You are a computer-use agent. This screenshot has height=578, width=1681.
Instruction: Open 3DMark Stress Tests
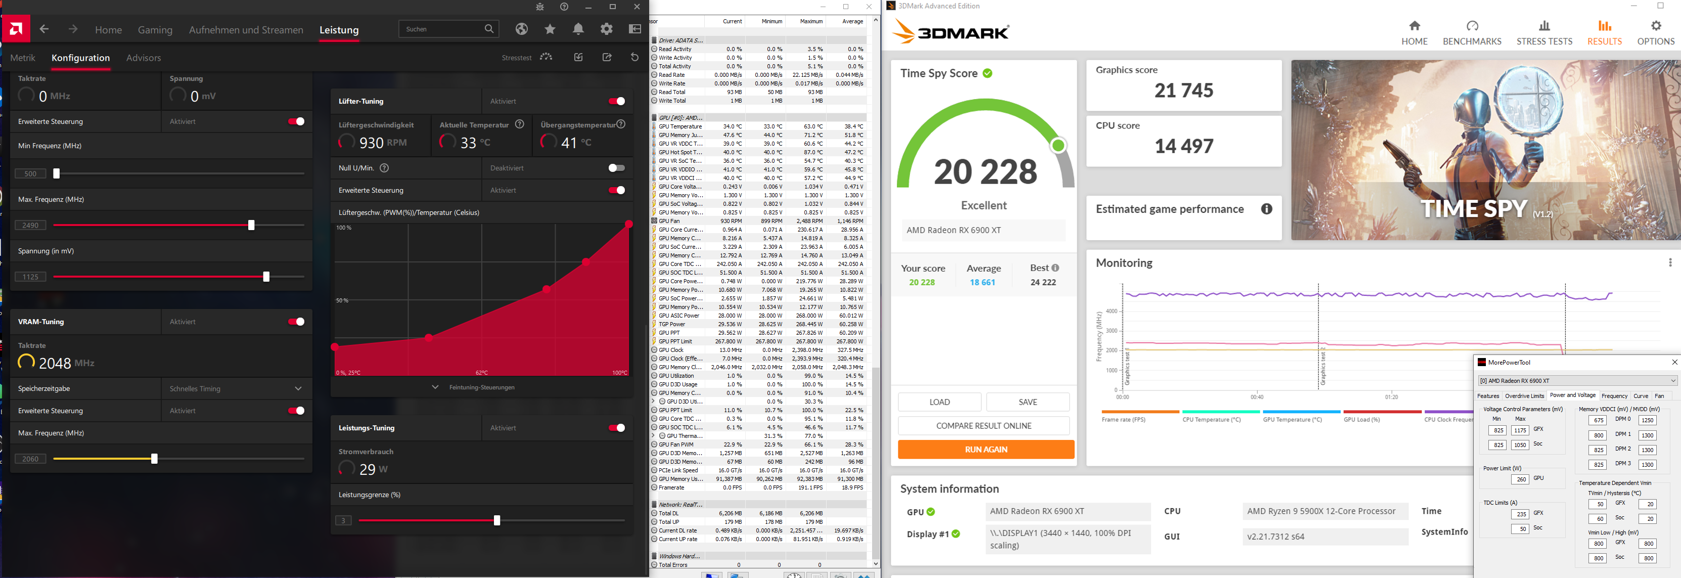[x=1544, y=32]
